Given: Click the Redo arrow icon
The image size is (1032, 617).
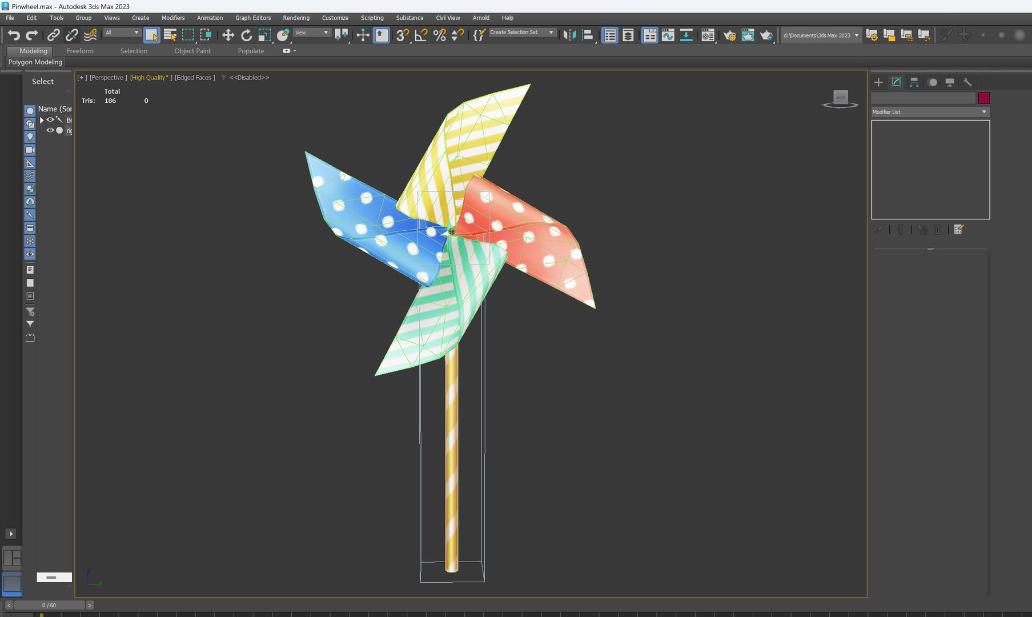Looking at the screenshot, I should [32, 35].
